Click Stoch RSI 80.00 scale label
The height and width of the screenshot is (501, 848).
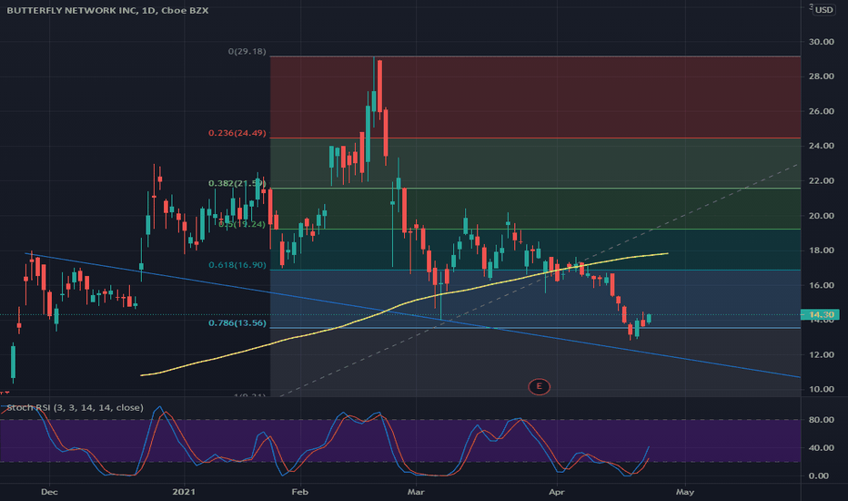[x=821, y=420]
